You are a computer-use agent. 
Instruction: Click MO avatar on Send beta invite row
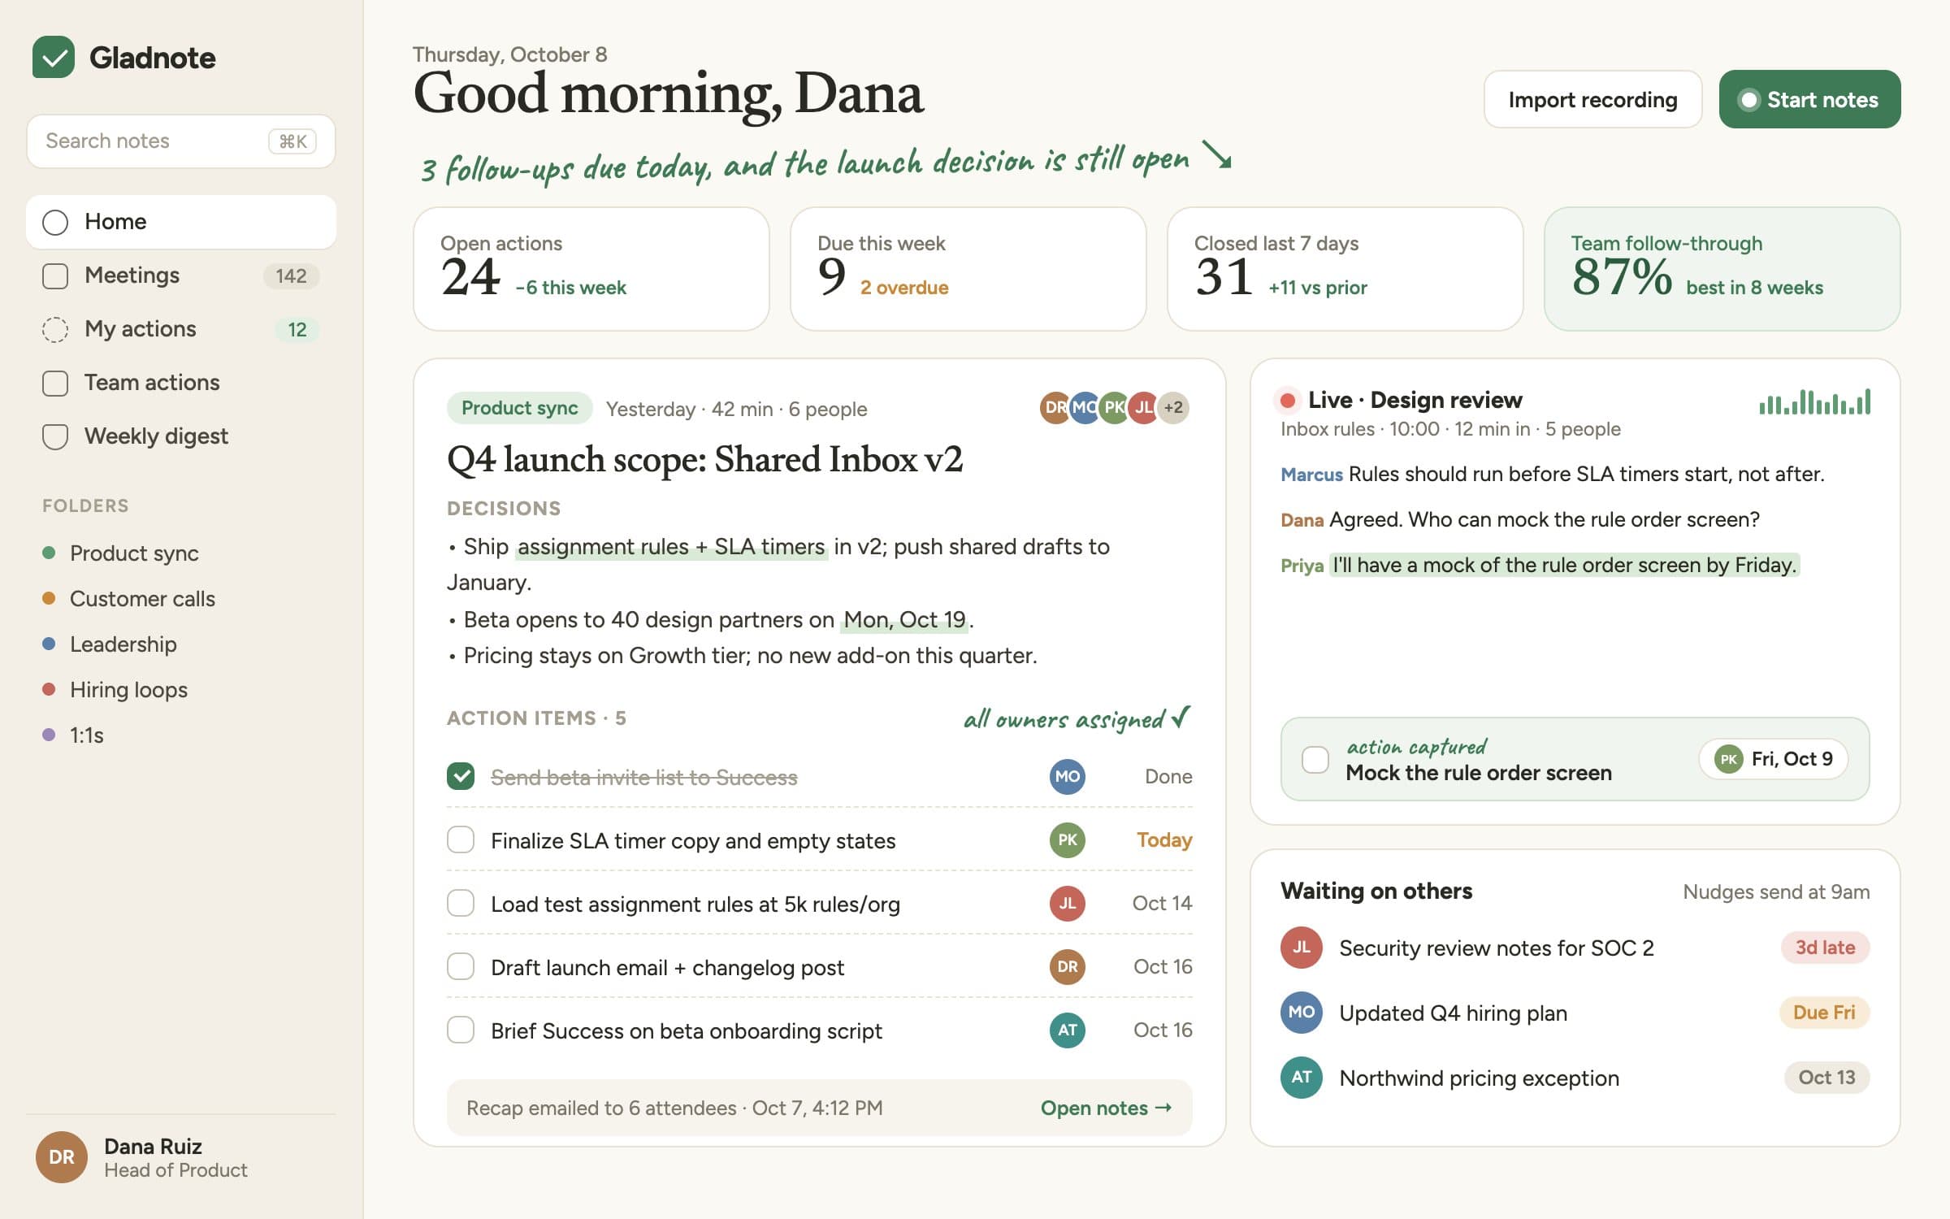pyautogui.click(x=1068, y=776)
